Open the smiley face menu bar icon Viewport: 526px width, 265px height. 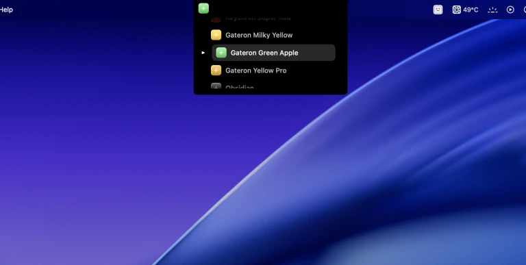point(438,10)
